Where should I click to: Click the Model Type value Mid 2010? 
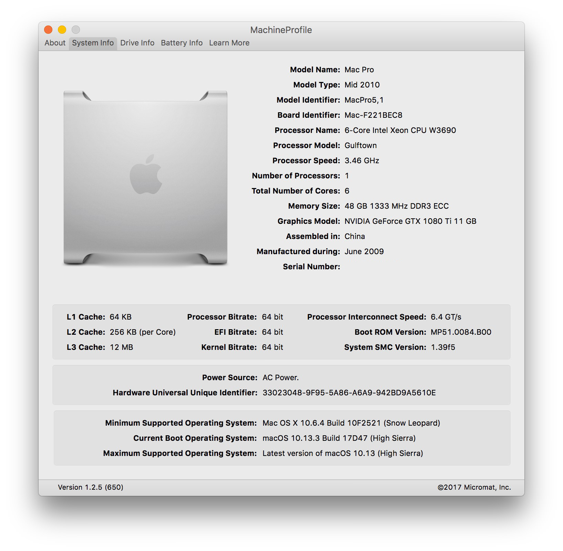click(362, 85)
